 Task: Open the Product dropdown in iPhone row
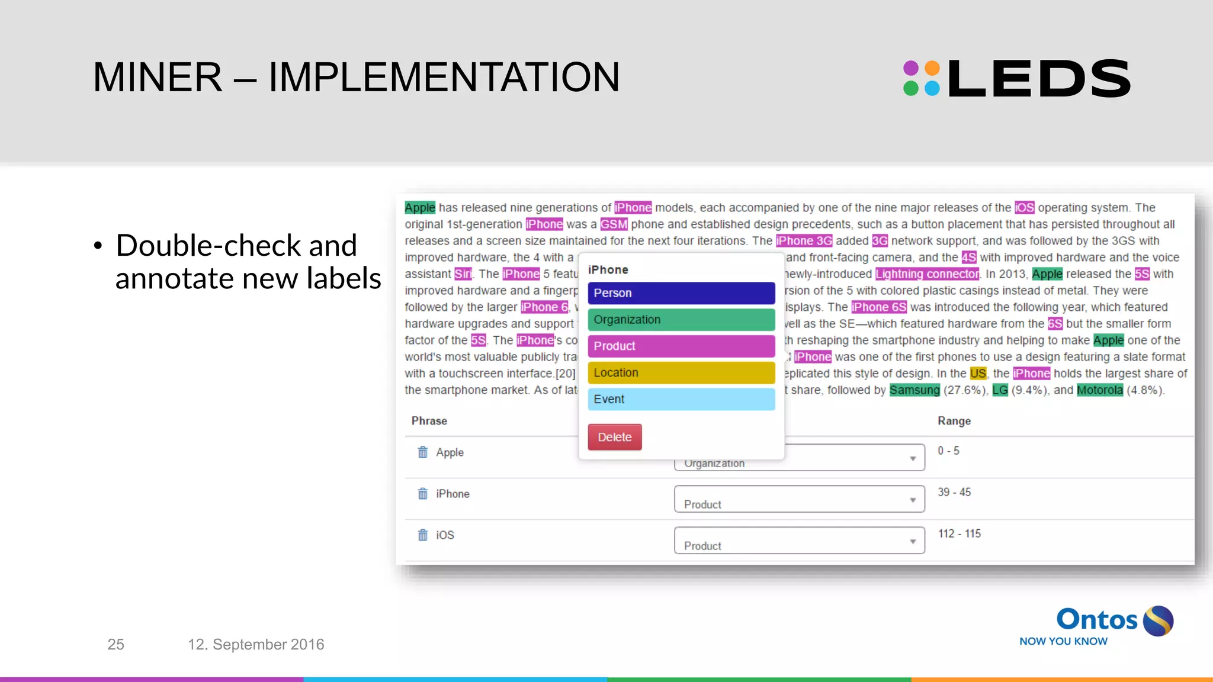(x=800, y=499)
